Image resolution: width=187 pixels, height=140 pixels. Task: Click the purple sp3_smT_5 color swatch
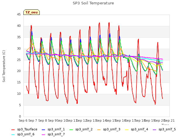coord(155,129)
